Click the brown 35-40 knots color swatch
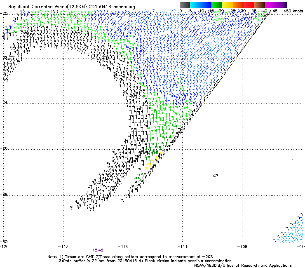This screenshot has height=268, width=305. click(260, 5)
